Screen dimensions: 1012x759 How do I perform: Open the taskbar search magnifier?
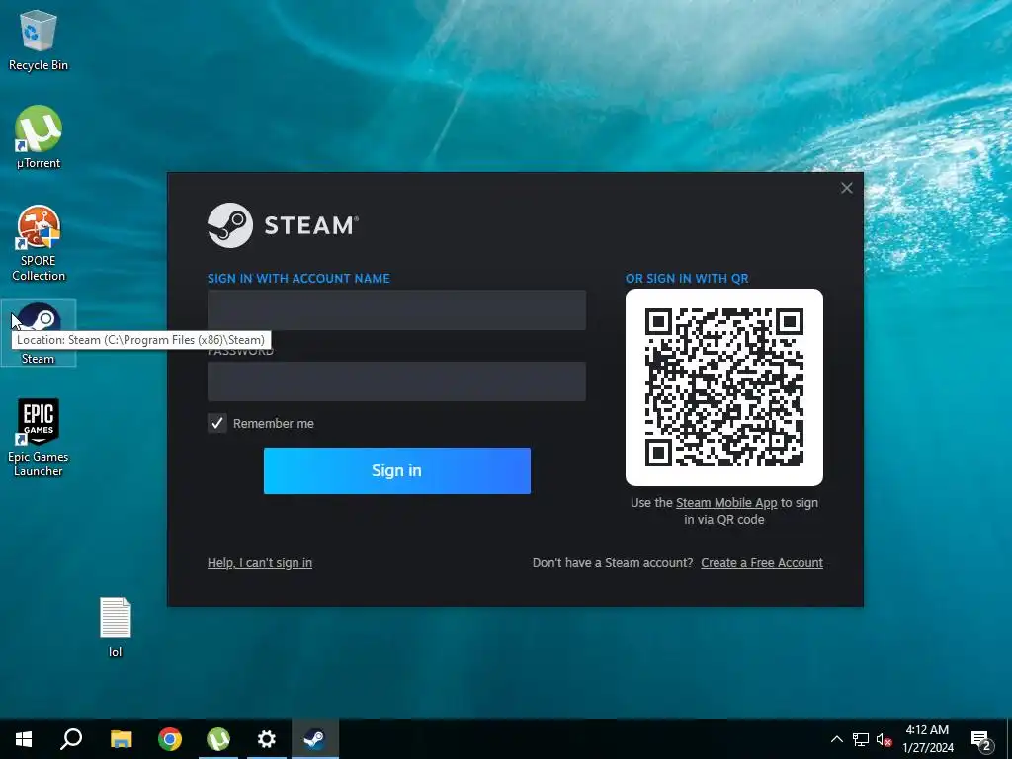click(x=71, y=739)
